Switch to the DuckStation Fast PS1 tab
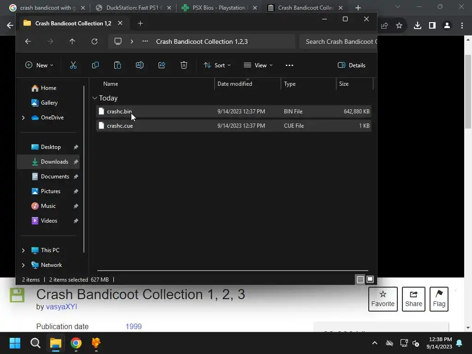This screenshot has width=472, height=354. (x=133, y=8)
